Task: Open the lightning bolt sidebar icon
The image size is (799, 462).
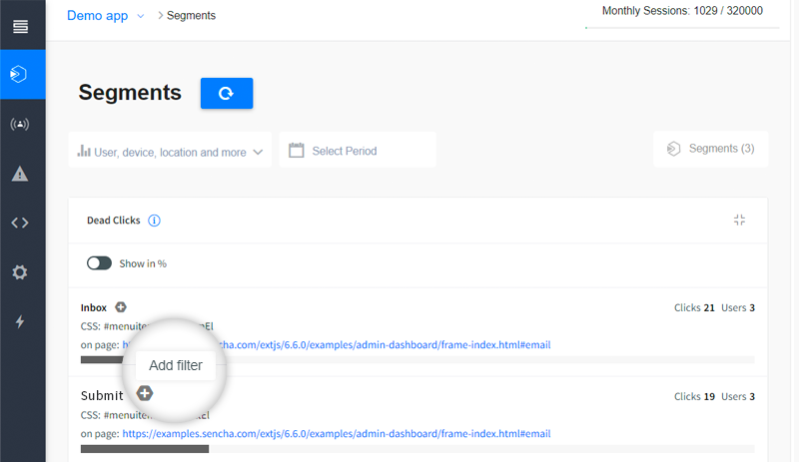Action: point(20,321)
